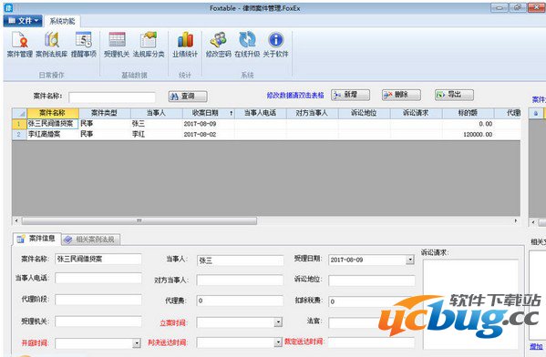Open 提醒事项 calendar icon
This screenshot has height=357, width=546.
coord(84,45)
